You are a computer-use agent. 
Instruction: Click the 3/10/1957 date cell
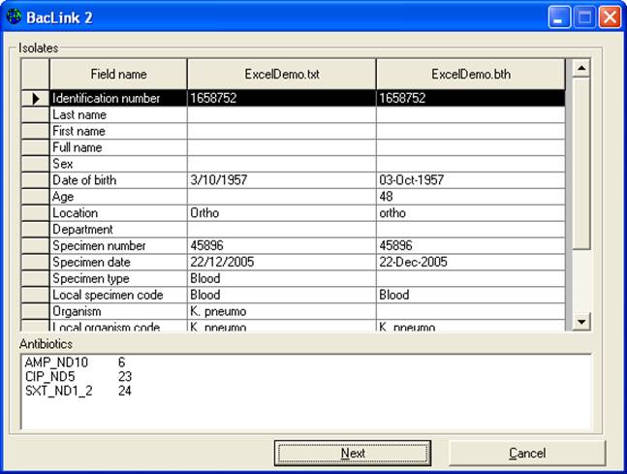[282, 180]
